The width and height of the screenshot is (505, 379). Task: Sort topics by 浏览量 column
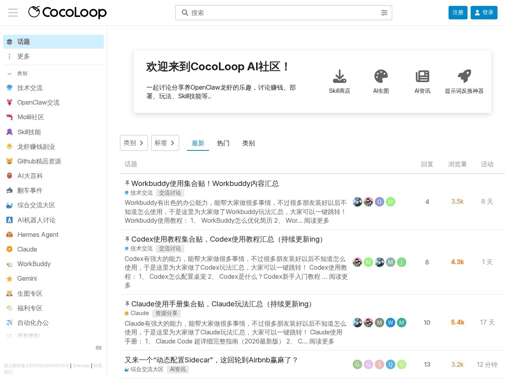coord(458,164)
